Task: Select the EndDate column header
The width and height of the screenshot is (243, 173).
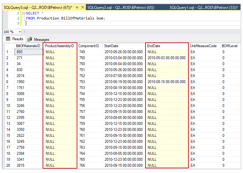Action: [167, 46]
